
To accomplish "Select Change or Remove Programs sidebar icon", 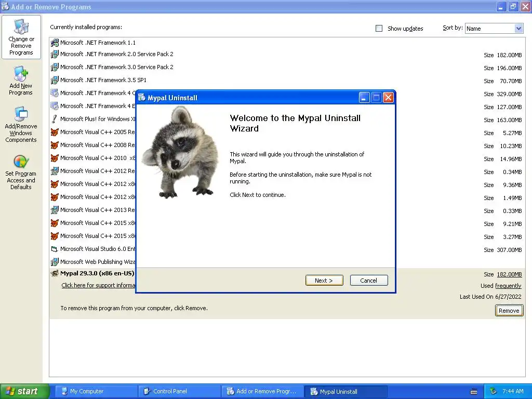I will (x=21, y=37).
